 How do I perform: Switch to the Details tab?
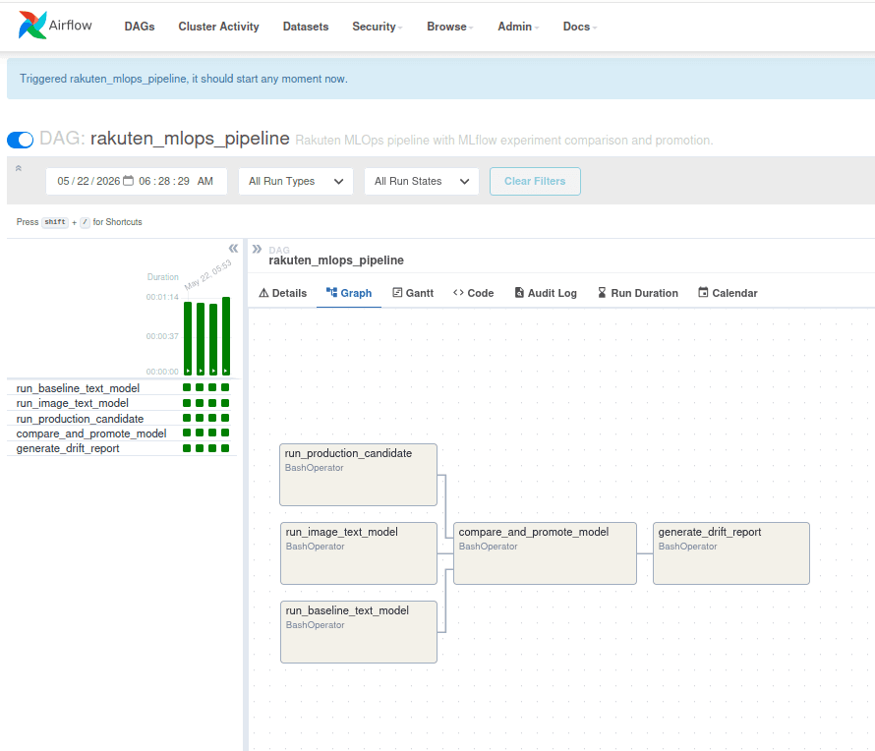tap(283, 293)
